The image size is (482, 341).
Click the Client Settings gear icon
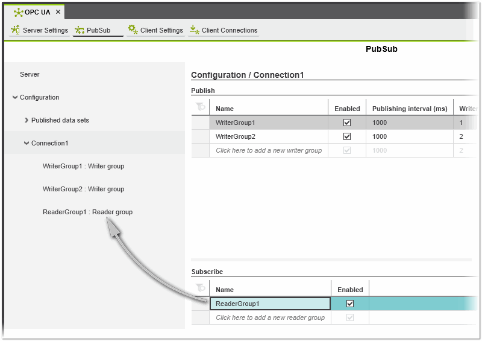click(x=133, y=30)
